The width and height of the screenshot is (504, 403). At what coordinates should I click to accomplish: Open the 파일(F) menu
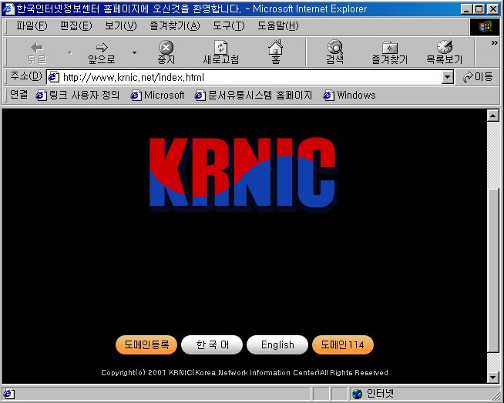click(32, 25)
